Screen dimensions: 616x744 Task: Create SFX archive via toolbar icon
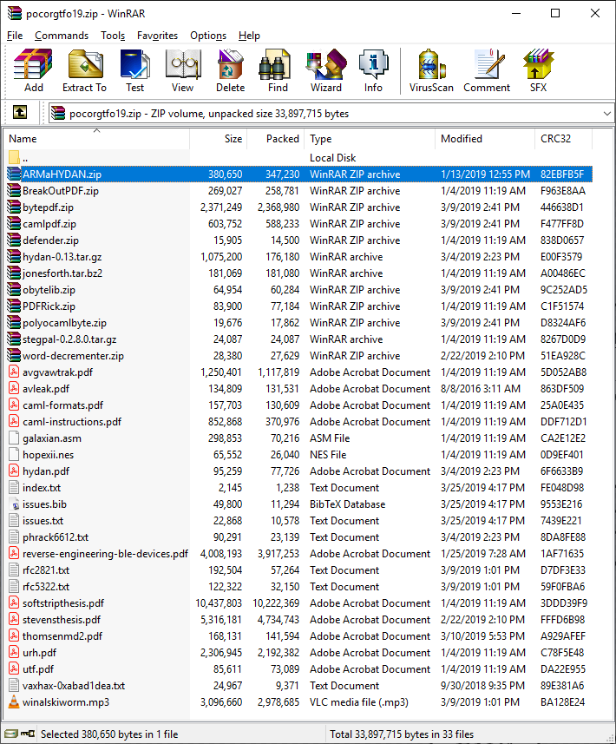pyautogui.click(x=538, y=70)
